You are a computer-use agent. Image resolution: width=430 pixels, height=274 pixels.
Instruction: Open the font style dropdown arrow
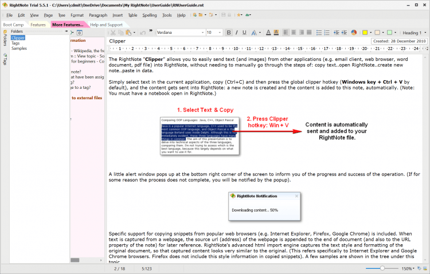pos(260,33)
